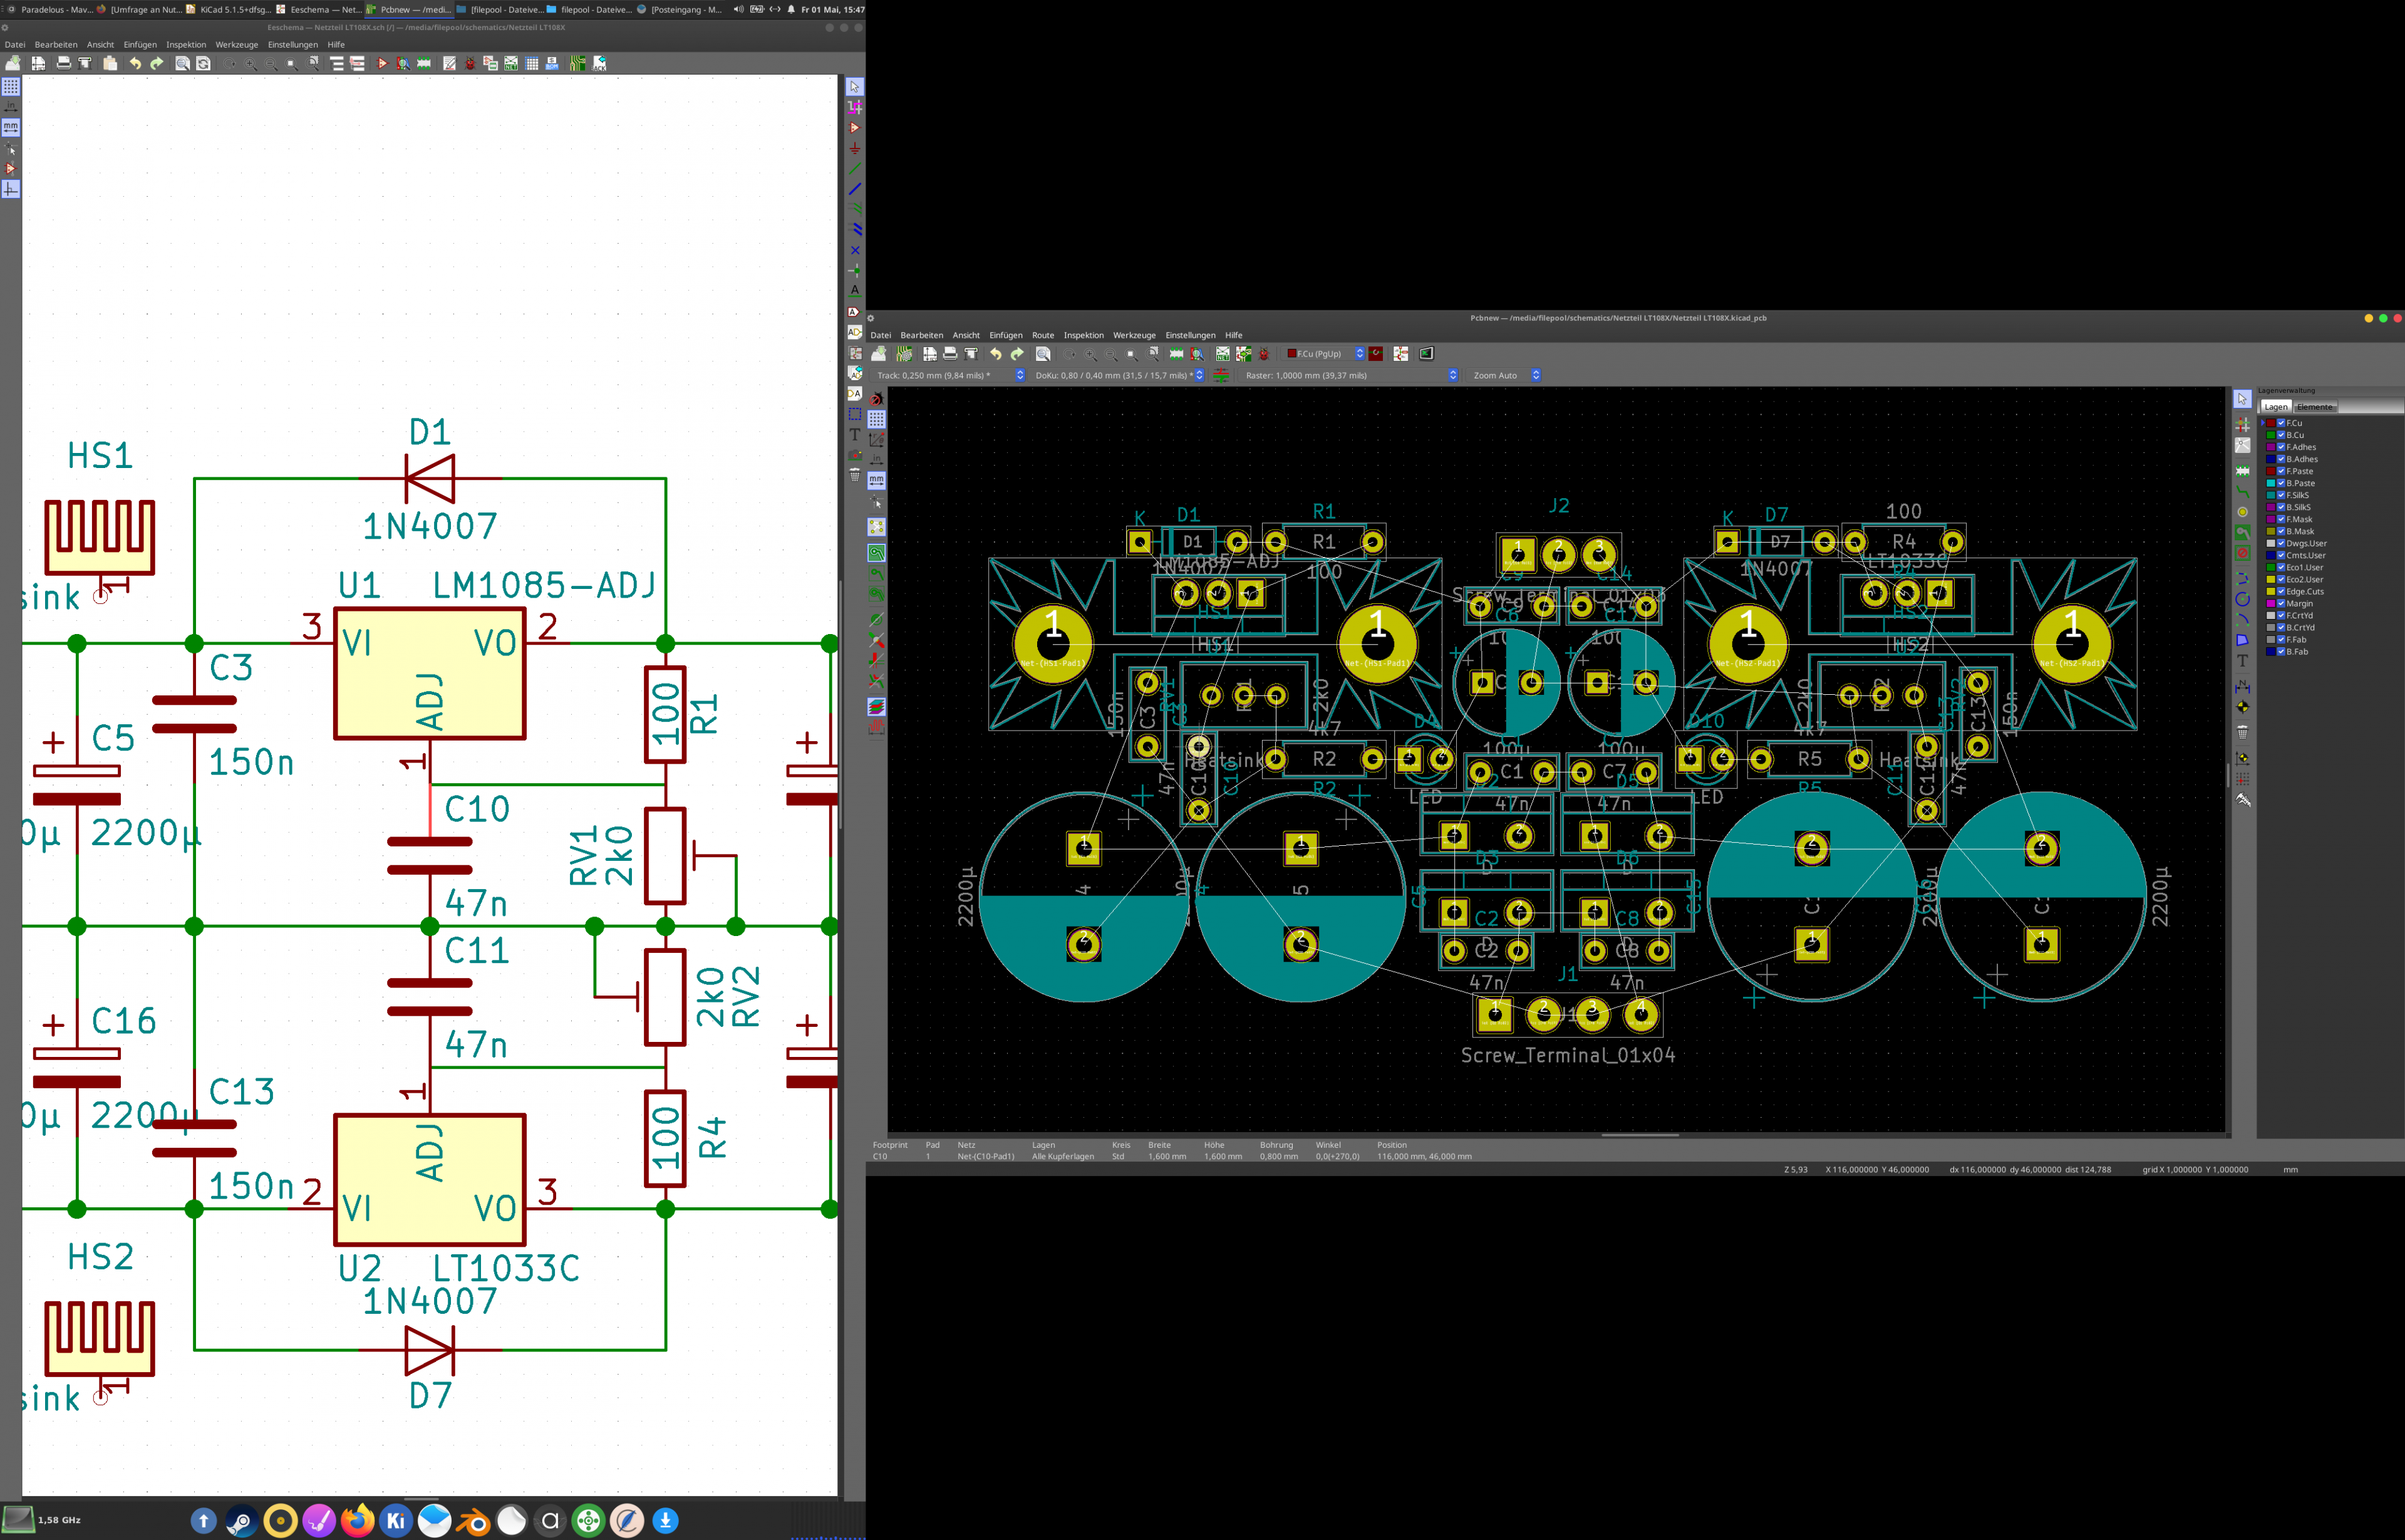Viewport: 2405px width, 1540px height.
Task: Click the add vias tool
Action: (2242, 512)
